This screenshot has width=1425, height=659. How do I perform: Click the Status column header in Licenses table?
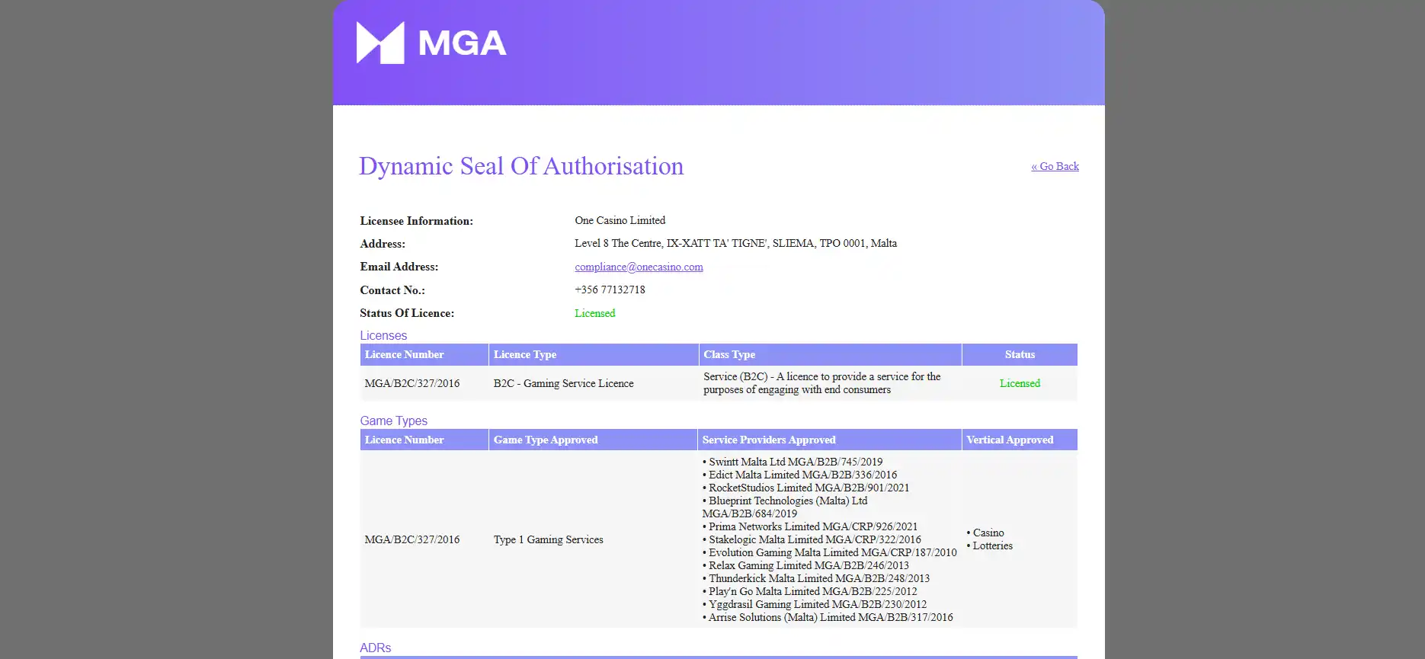click(x=1020, y=354)
